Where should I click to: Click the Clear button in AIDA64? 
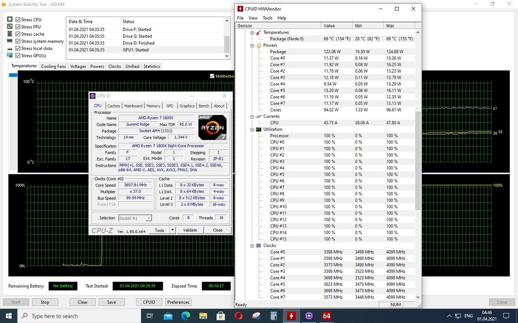click(82, 302)
